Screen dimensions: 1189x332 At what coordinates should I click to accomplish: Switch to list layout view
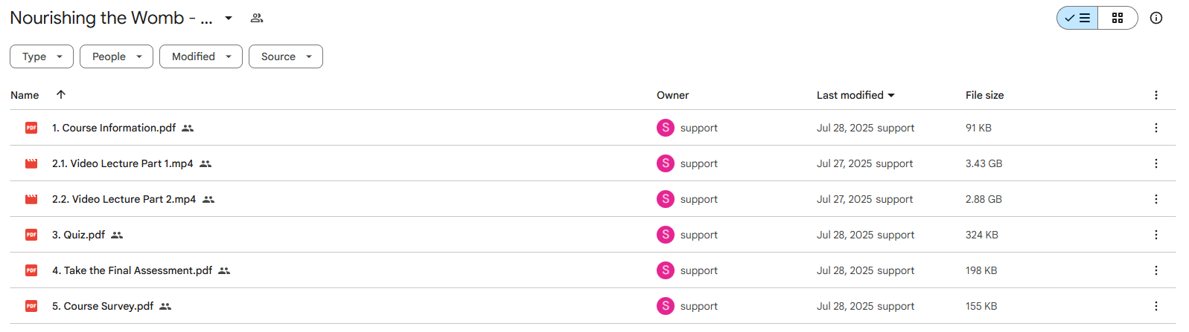coord(1077,18)
